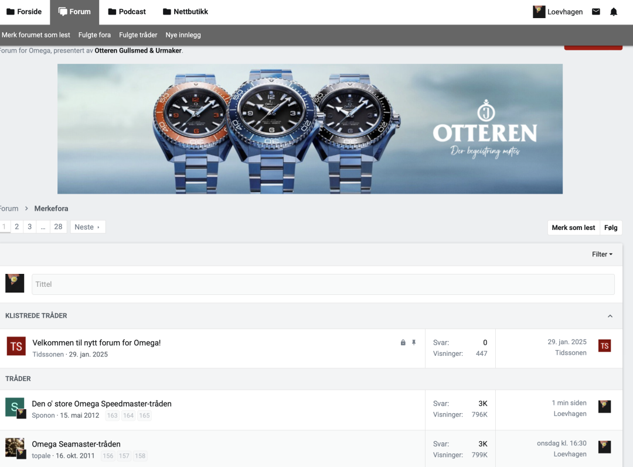Screen dimensions: 633x467
Task: Click last-poster avatar in Seamaster row
Action: [x=604, y=447]
